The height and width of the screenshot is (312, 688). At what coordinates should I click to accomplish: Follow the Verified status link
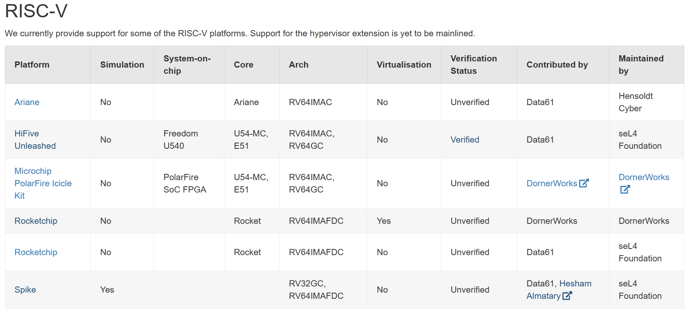coord(465,140)
